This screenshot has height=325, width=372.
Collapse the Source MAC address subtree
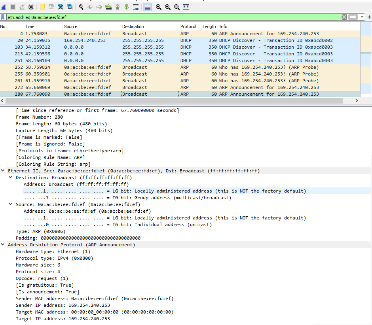(11, 204)
